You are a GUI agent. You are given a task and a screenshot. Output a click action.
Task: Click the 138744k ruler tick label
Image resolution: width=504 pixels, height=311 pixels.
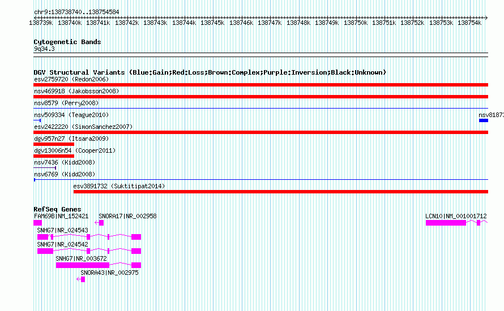point(184,23)
